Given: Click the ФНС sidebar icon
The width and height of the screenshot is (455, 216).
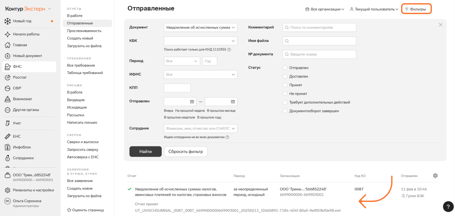Looking at the screenshot, I should point(8,67).
